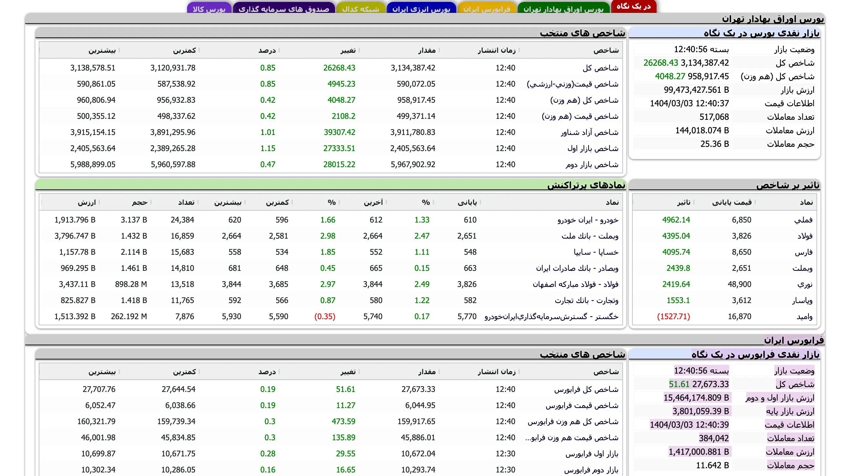Viewport: 861px width, 476px height.
Task: Click 'شاخص قیمت(وزني-ارزشي)' index row
Action: click(331, 84)
